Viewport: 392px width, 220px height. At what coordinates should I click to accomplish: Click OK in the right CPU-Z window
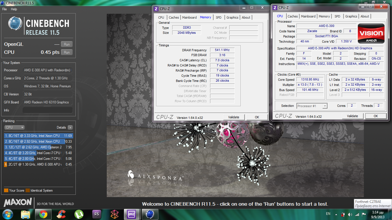[x=376, y=116]
